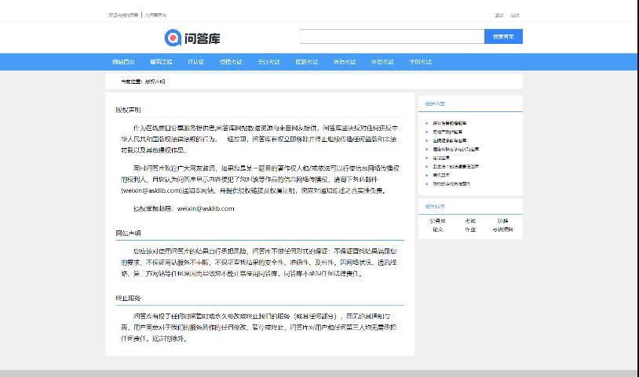The image size is (639, 377).
Task: Click the 问答库 logo icon
Action: (x=173, y=37)
